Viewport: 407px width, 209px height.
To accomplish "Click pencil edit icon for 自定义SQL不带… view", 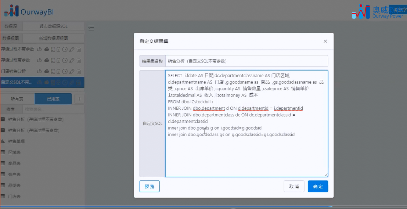I will (72, 82).
